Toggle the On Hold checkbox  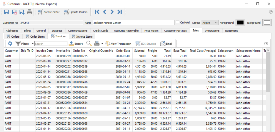tap(178, 23)
